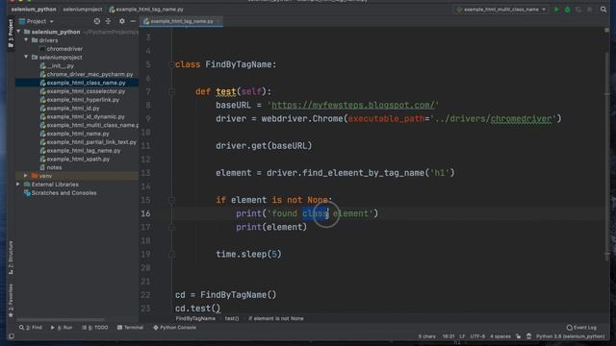Click selenium_python in navigation breadcrumb
The width and height of the screenshot is (616, 346).
[x=34, y=9]
